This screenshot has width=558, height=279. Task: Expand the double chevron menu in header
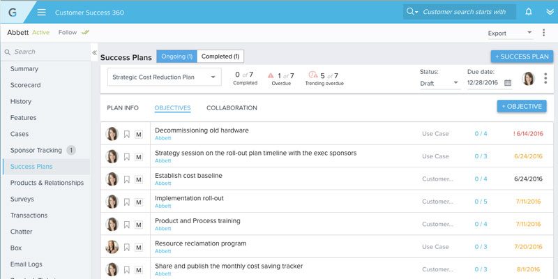click(x=550, y=12)
